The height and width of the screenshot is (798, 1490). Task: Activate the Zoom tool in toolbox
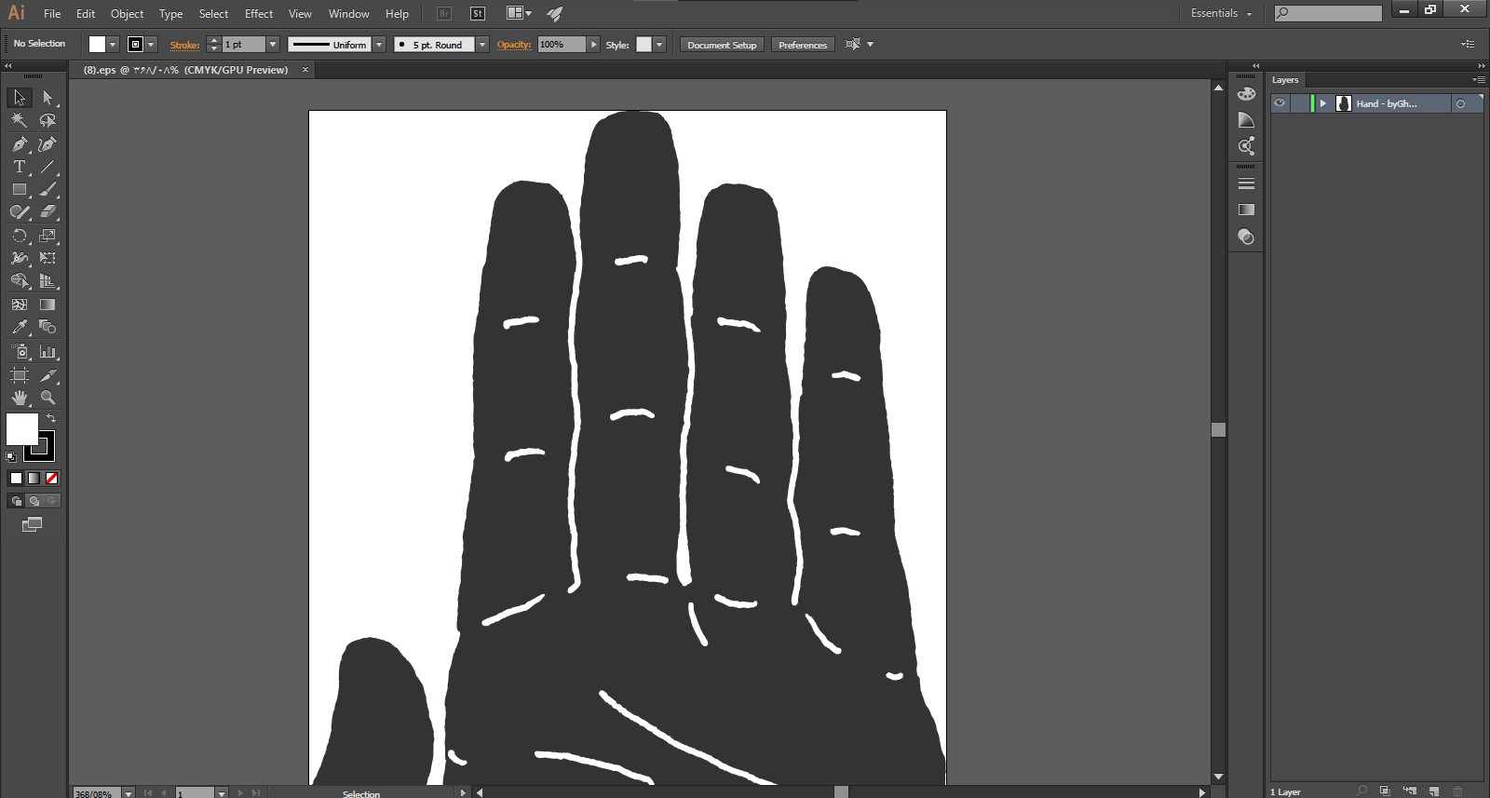[47, 398]
